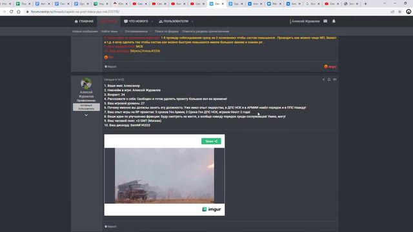Expand the dropdown next to Отслеживаемые

pyautogui.click(x=150, y=32)
